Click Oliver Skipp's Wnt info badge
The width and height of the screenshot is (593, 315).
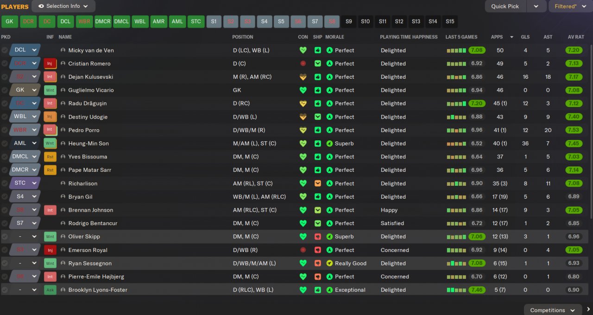50,237
